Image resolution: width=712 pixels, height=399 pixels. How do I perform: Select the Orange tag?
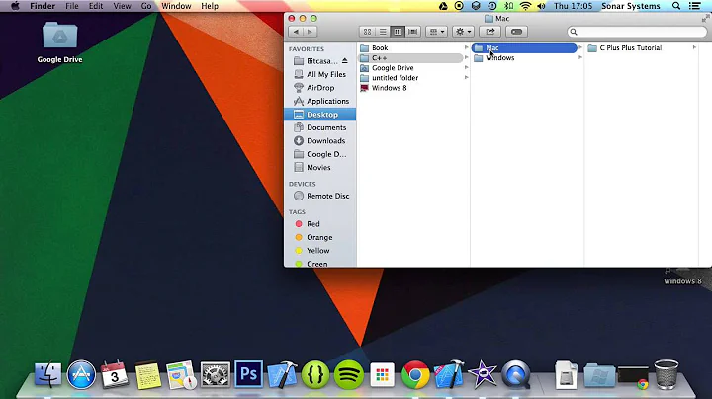point(320,237)
